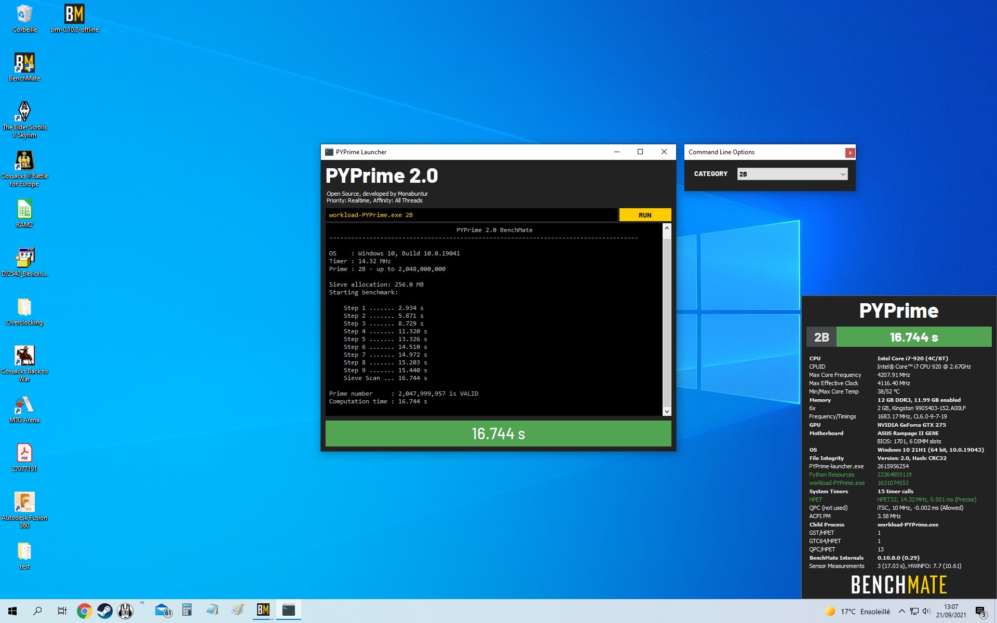Click the 'Computation time : 16.744 s' line
This screenshot has height=623, width=997.
point(378,401)
